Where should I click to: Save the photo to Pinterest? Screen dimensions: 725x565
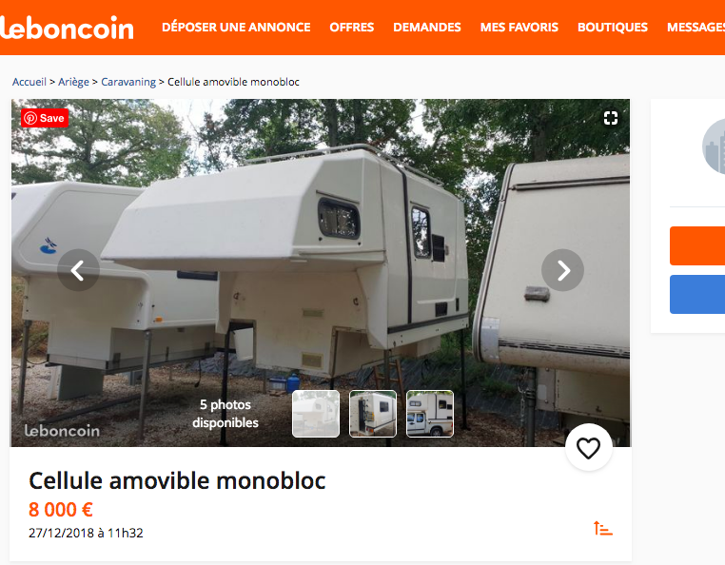[x=45, y=118]
